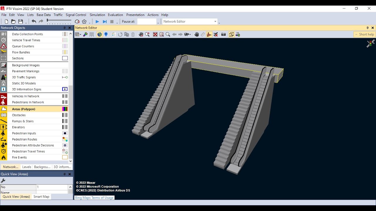Start continuous simulation with play button
The height and width of the screenshot is (211, 376).
[x=97, y=21]
